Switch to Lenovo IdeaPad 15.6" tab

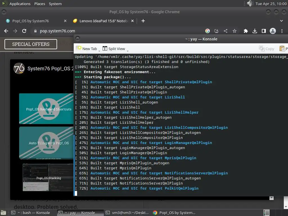click(104, 21)
